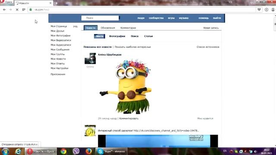Image resolution: width=276 pixels, height=155 pixels.
Task: Click Новости — Opera taskbar button
Action: [x=41, y=151]
